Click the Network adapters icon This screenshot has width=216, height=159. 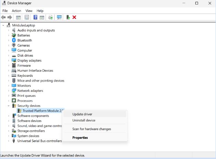(14, 91)
